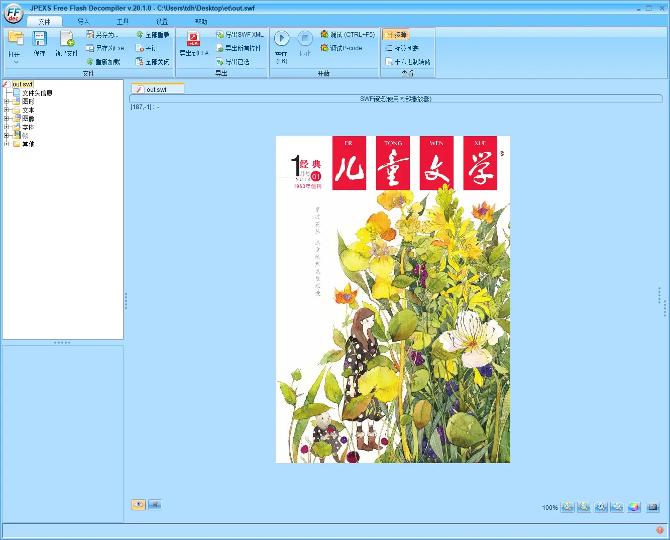Screen dimensions: 670x540
Task: Expand the 其他 (Others) tree node
Action: 7,144
